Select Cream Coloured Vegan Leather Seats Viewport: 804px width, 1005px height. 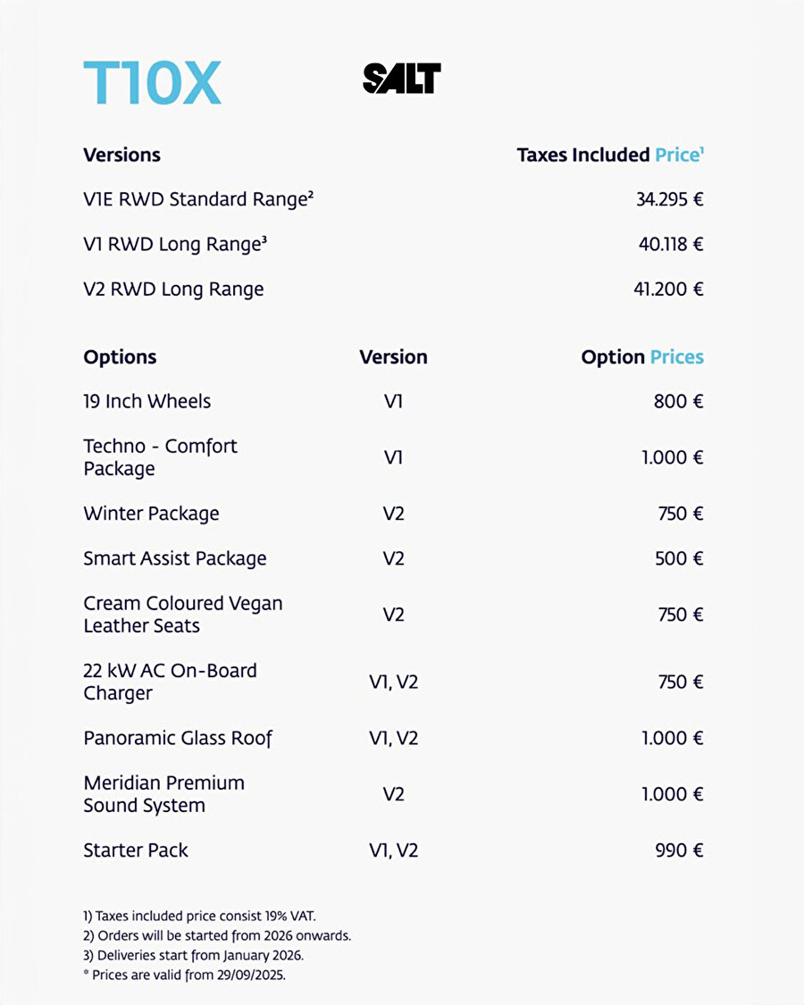coord(182,615)
